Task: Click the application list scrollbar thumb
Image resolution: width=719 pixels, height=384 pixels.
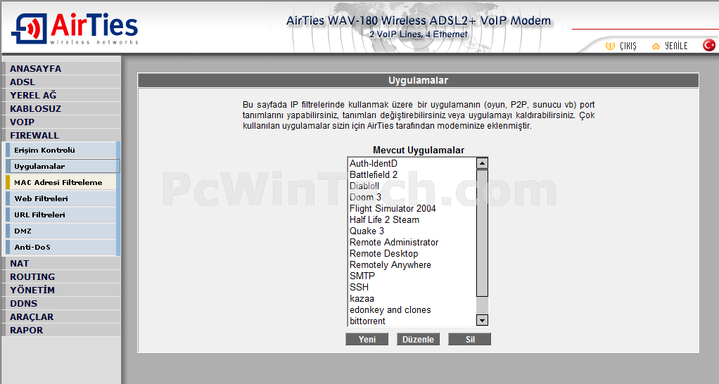Action: tap(482, 233)
